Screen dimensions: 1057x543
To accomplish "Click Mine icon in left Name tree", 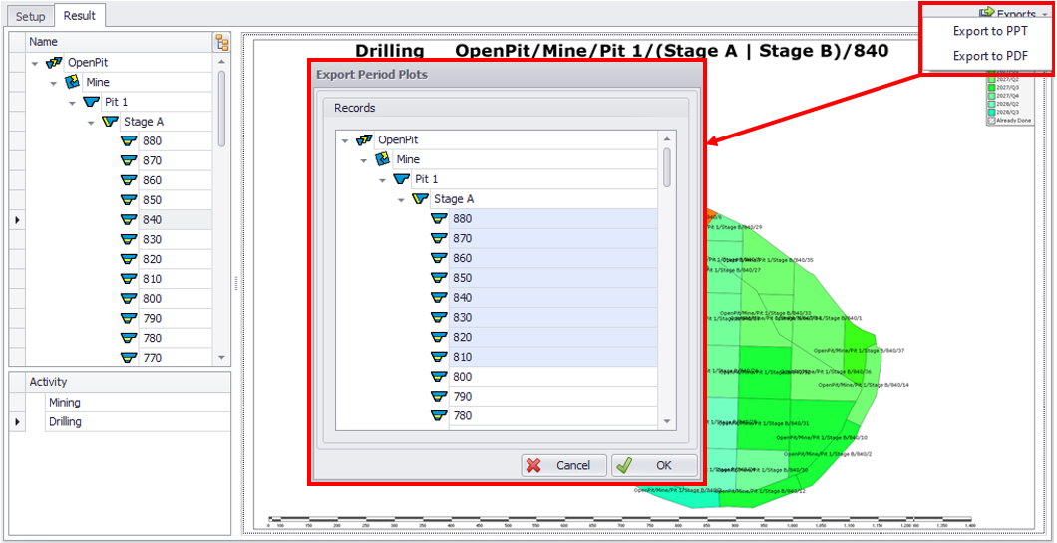I will [x=72, y=82].
